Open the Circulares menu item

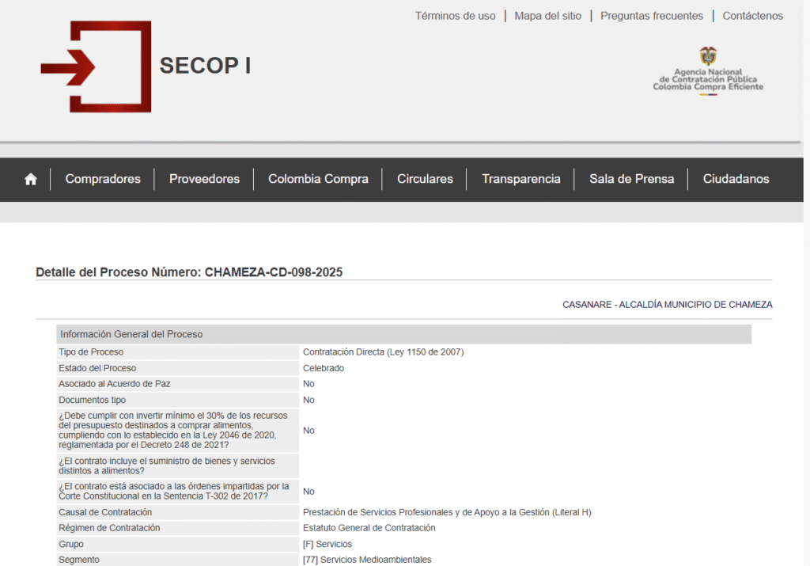(x=425, y=179)
